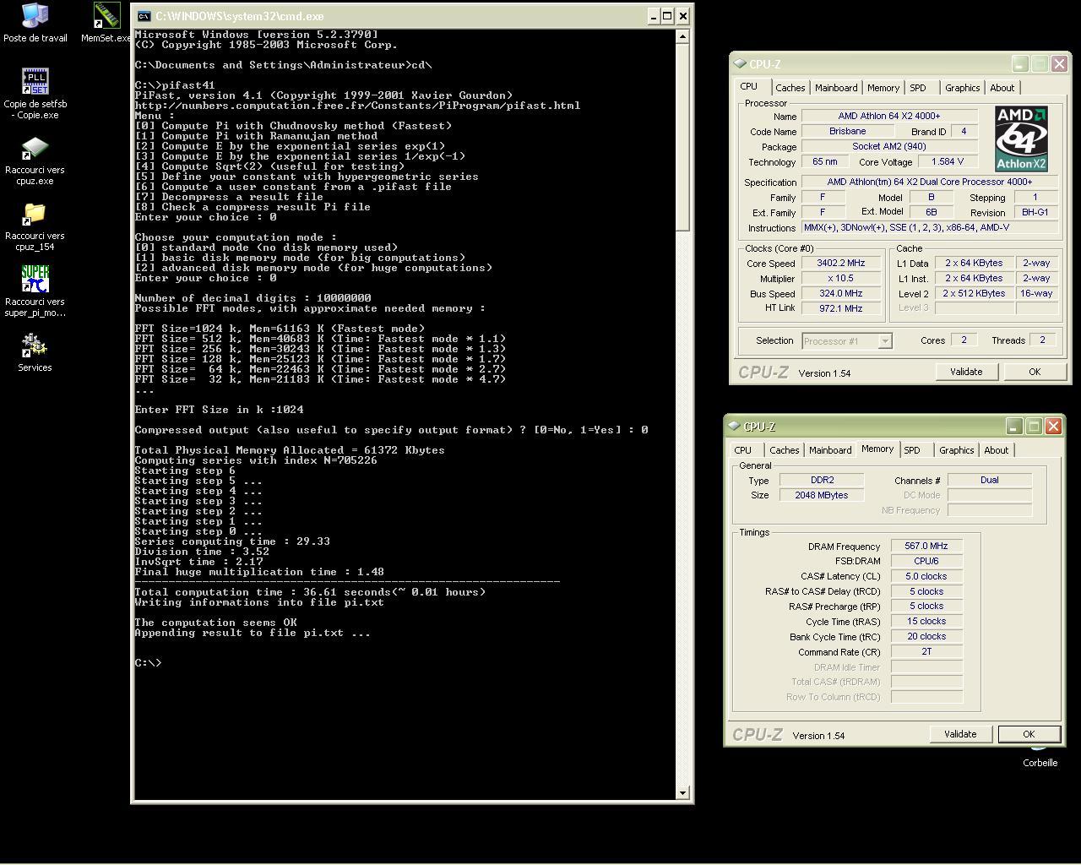The width and height of the screenshot is (1081, 865).
Task: Click the cmd.exe title bar icon
Action: [144, 16]
